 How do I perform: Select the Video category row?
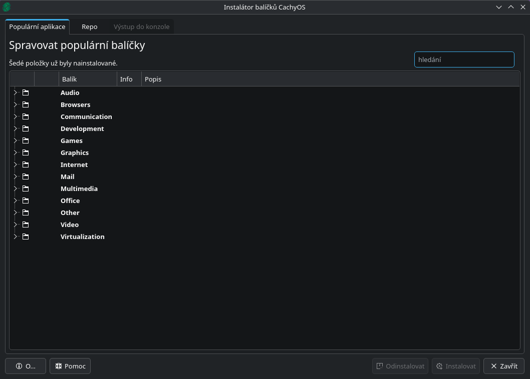70,224
